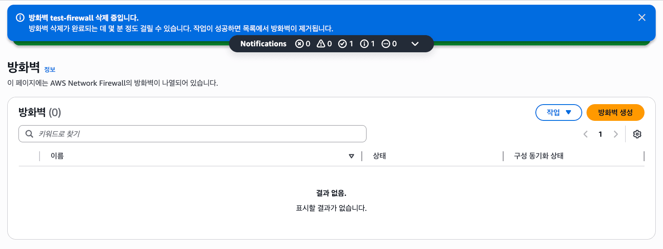Click the success checkmark icon in Notifications bar
Image resolution: width=663 pixels, height=249 pixels.
pos(342,44)
